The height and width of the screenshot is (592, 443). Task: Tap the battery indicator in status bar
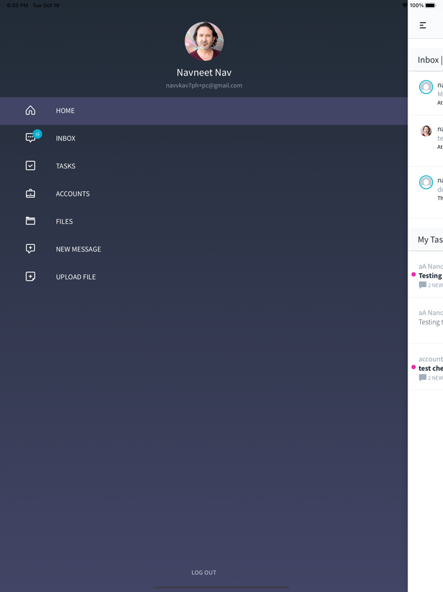pyautogui.click(x=430, y=5)
